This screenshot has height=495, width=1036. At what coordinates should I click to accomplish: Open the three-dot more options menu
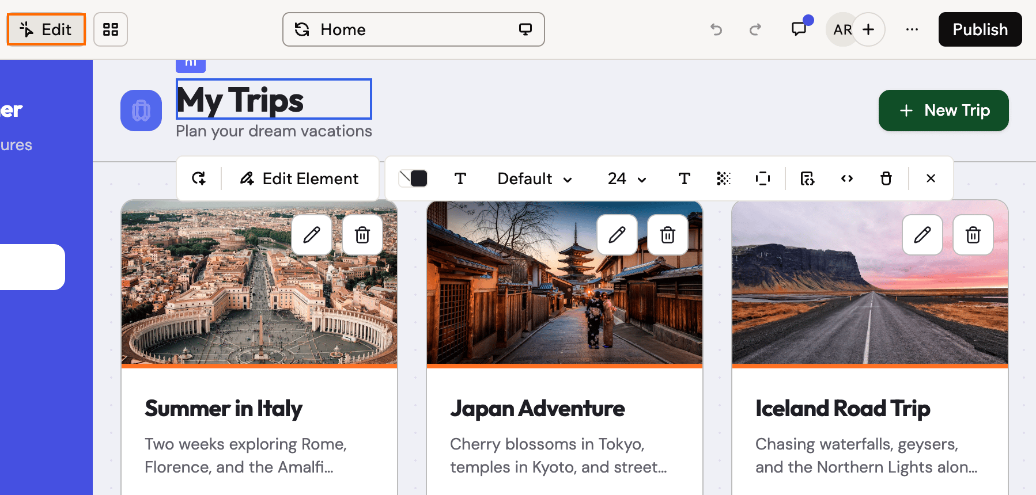point(912,29)
